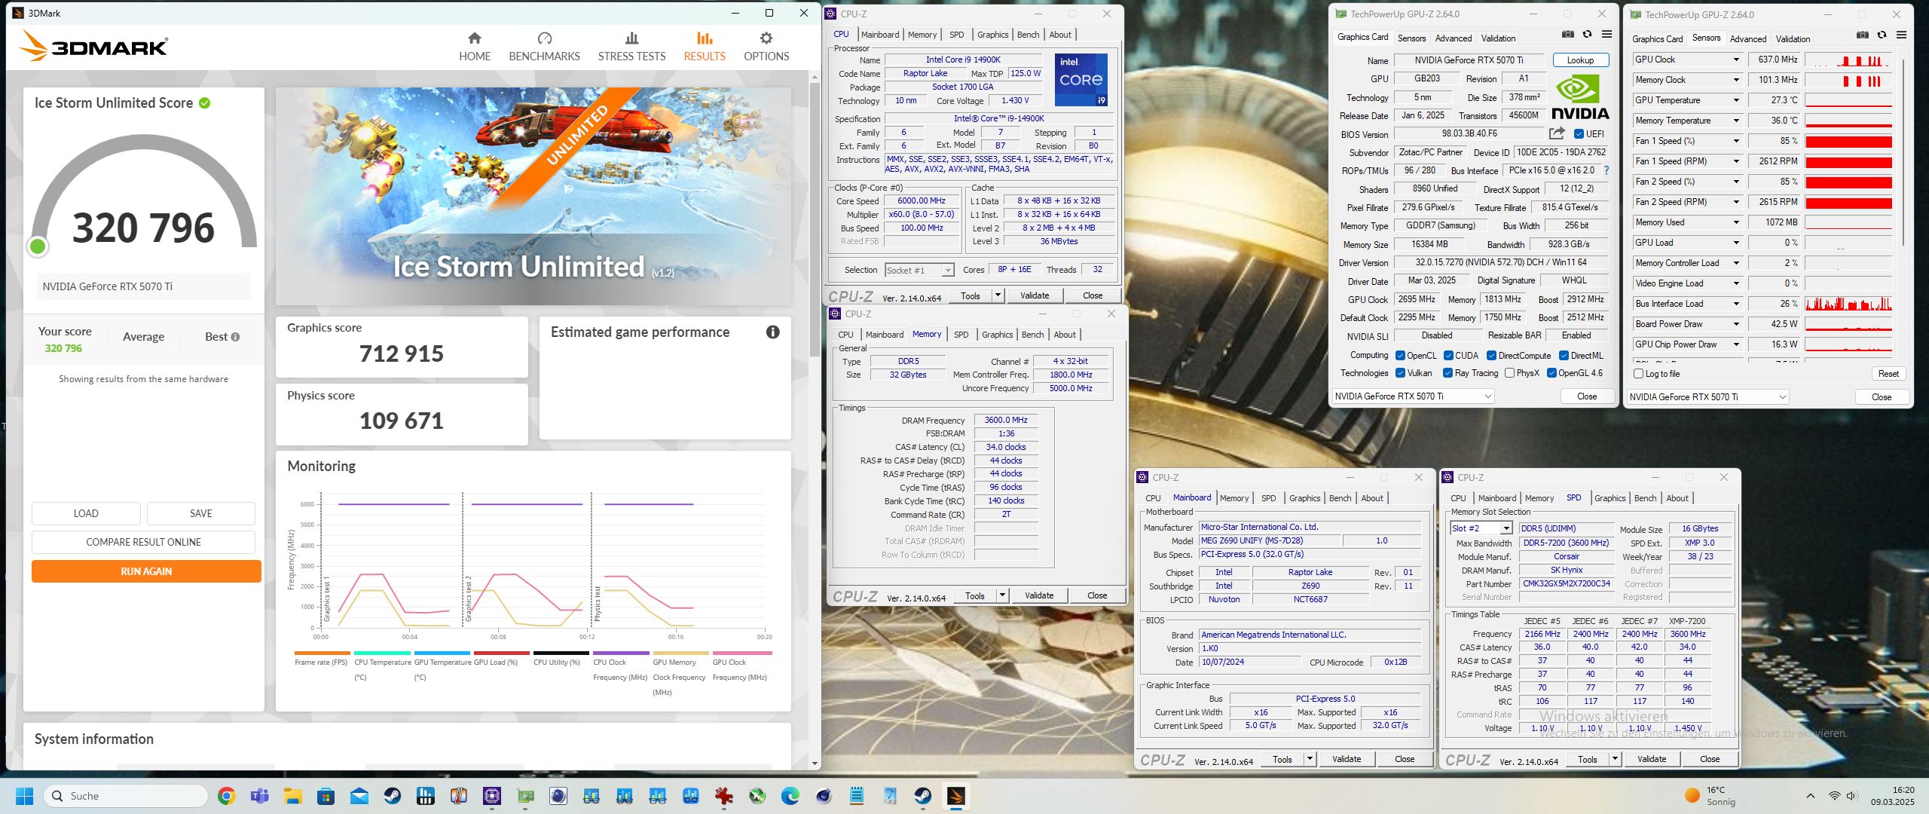Click the Reset button in GPU-Z Sensors
The image size is (1929, 814).
1888,374
